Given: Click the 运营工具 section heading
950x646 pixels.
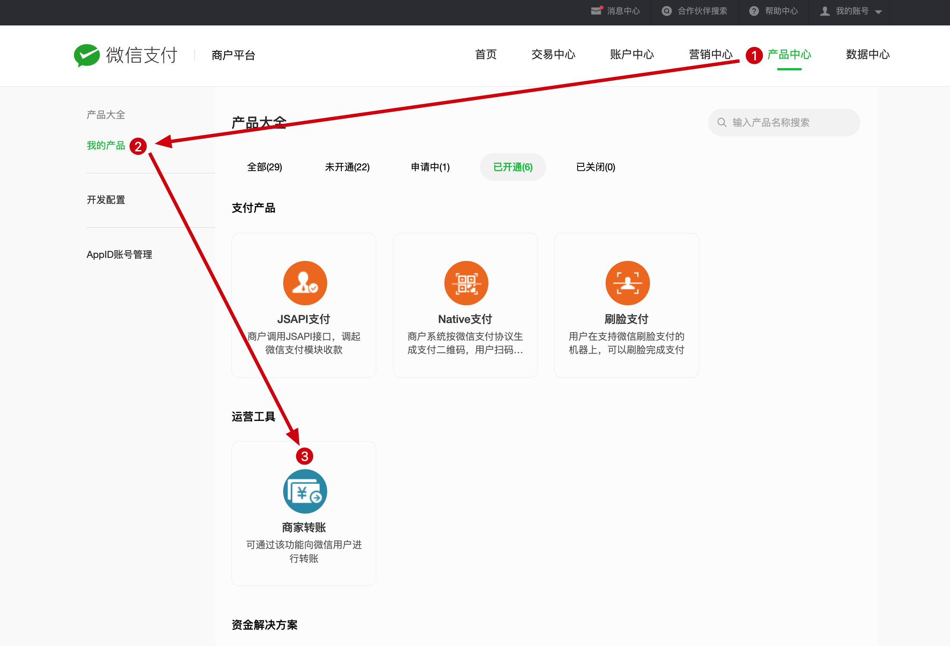Looking at the screenshot, I should tap(253, 417).
